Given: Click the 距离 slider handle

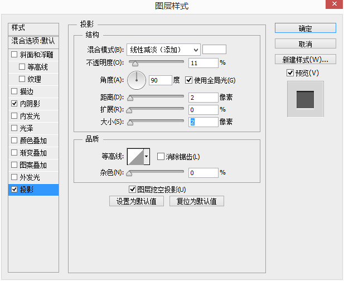Looking at the screenshot, I should [130, 98].
